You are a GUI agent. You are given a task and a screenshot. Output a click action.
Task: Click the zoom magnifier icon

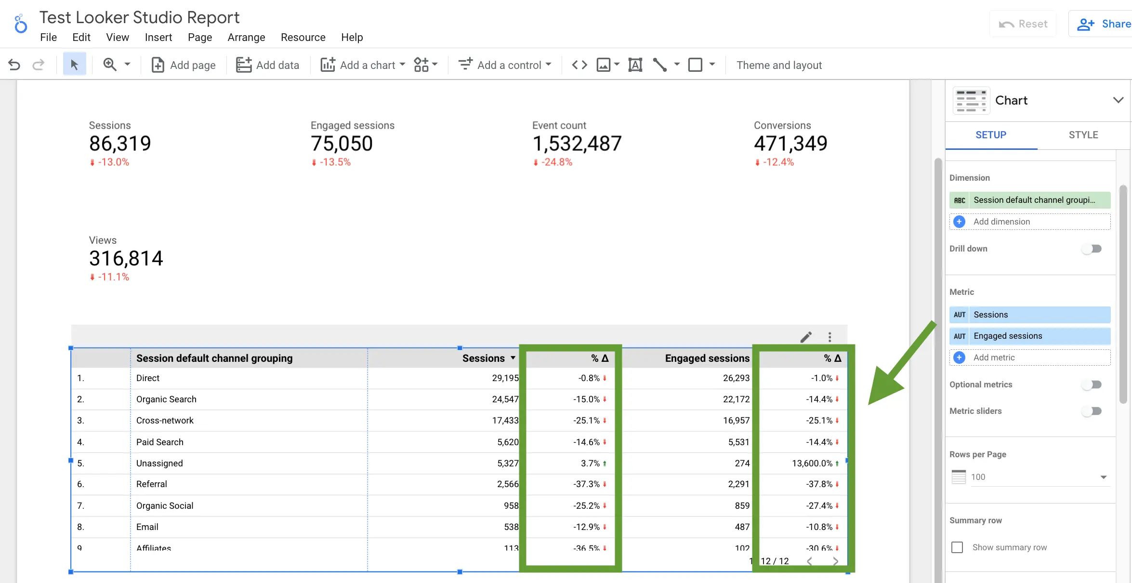[110, 65]
